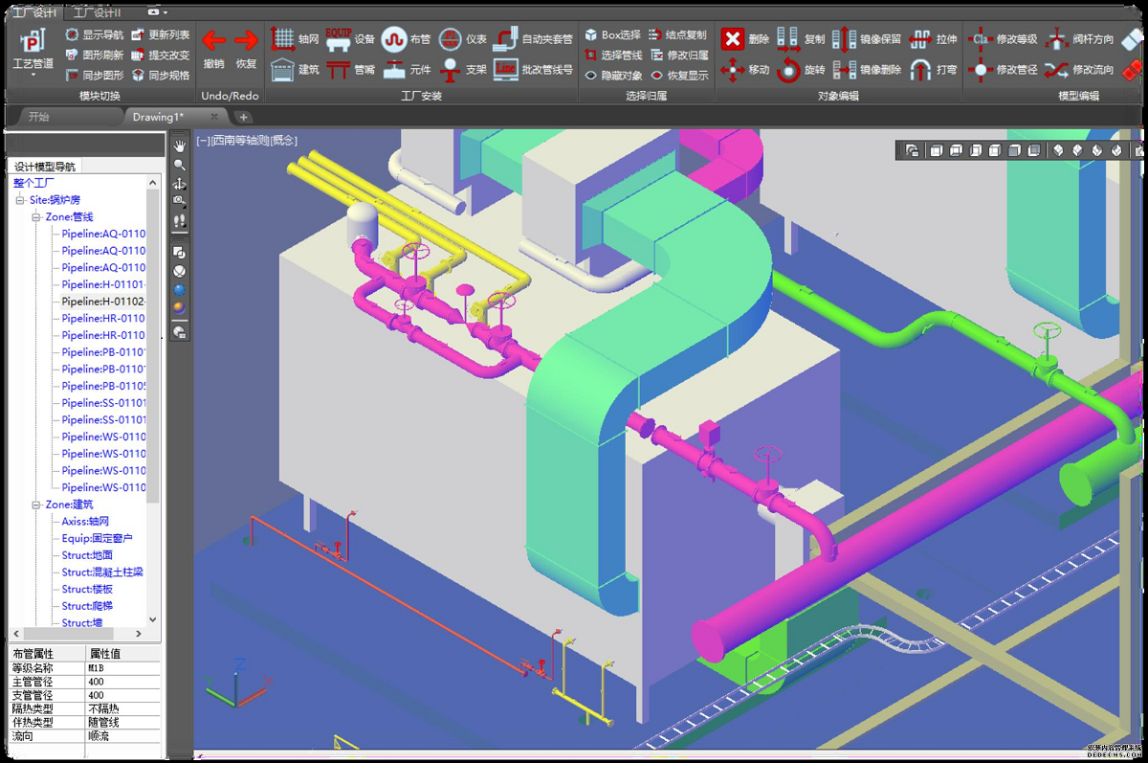Click the 提交改变 tool
1148x763 pixels.
[160, 55]
